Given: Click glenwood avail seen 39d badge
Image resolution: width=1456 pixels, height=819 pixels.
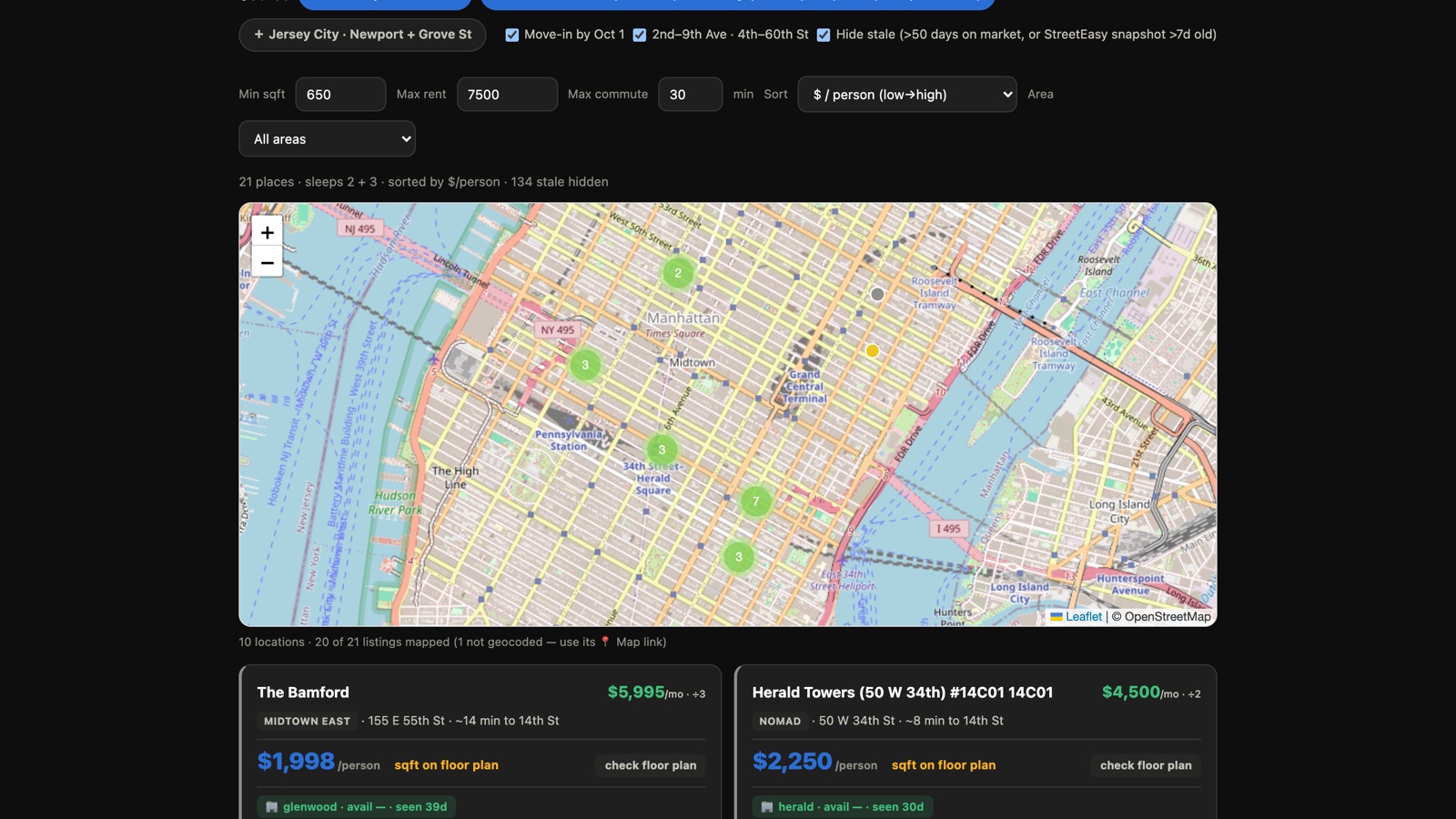Looking at the screenshot, I should (x=357, y=807).
